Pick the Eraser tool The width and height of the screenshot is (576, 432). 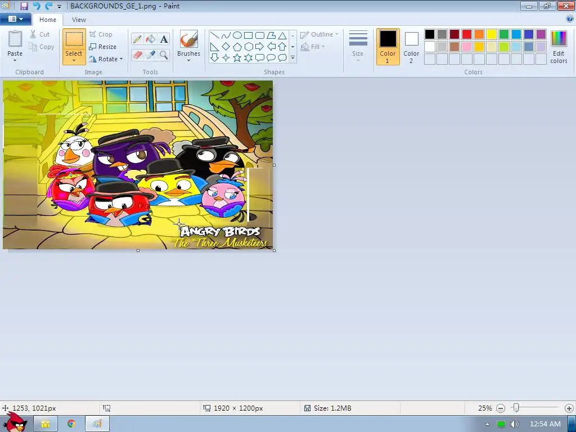click(x=137, y=55)
